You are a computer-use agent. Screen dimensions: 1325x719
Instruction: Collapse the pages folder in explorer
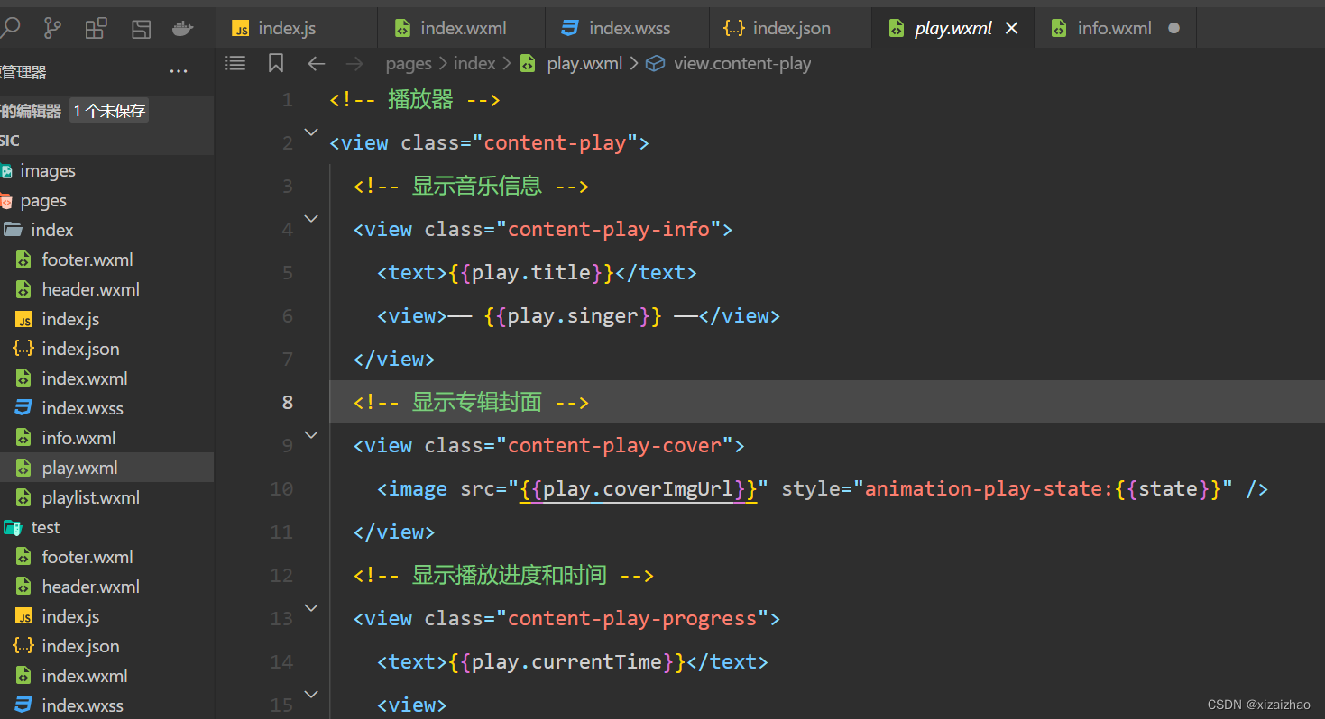106,200
